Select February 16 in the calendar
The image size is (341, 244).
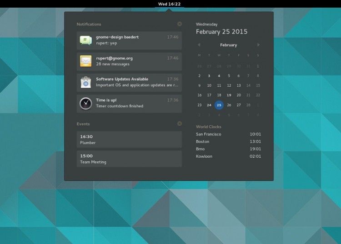point(200,95)
